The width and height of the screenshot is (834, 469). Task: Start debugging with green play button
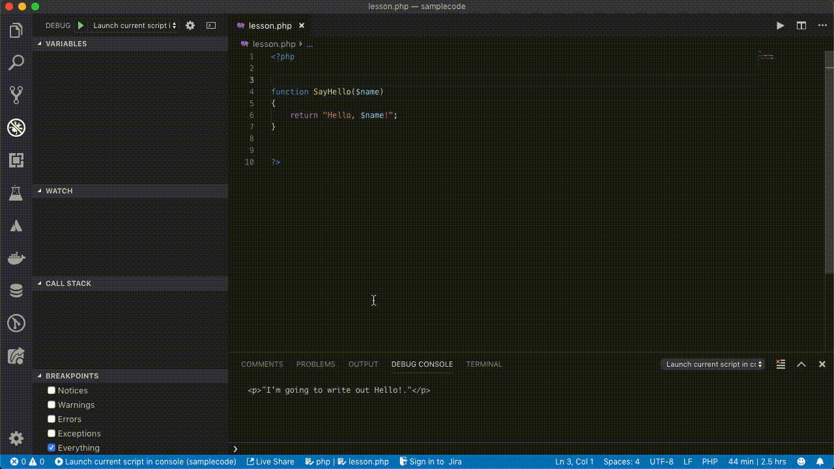81,25
